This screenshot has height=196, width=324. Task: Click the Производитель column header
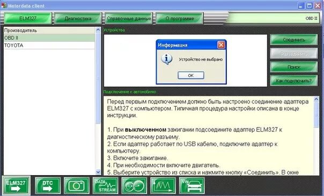[x=49, y=31]
